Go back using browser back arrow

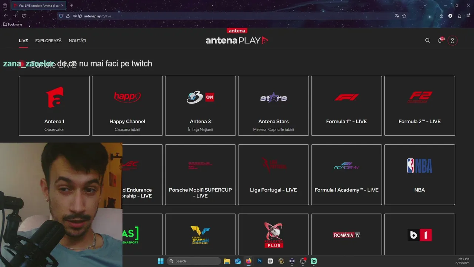pos(6,16)
